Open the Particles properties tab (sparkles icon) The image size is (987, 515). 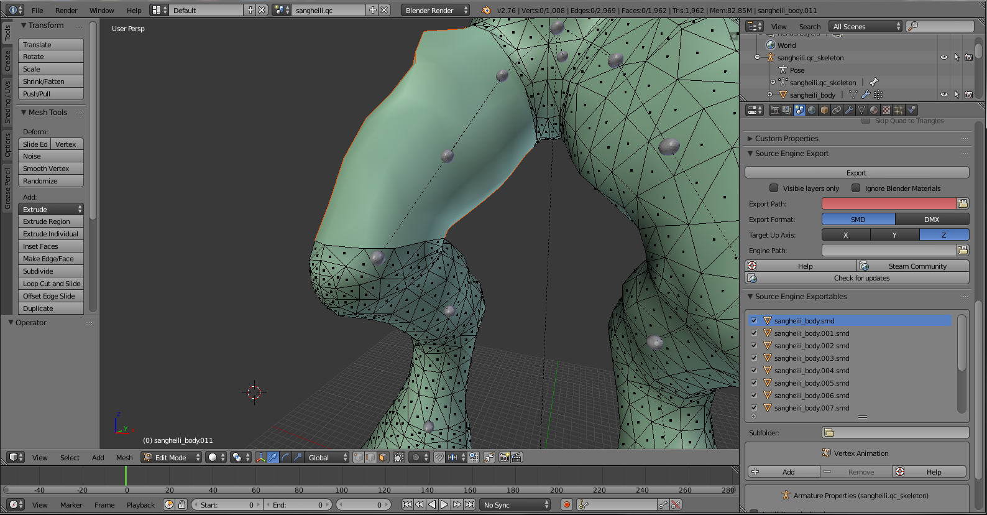tap(899, 110)
